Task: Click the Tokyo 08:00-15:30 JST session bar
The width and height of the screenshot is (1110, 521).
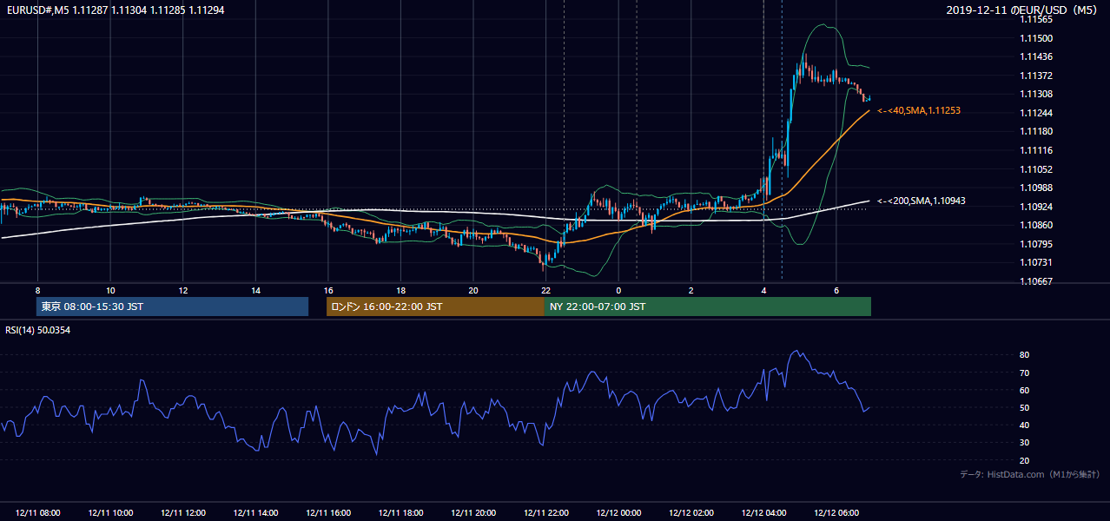Action: 173,307
